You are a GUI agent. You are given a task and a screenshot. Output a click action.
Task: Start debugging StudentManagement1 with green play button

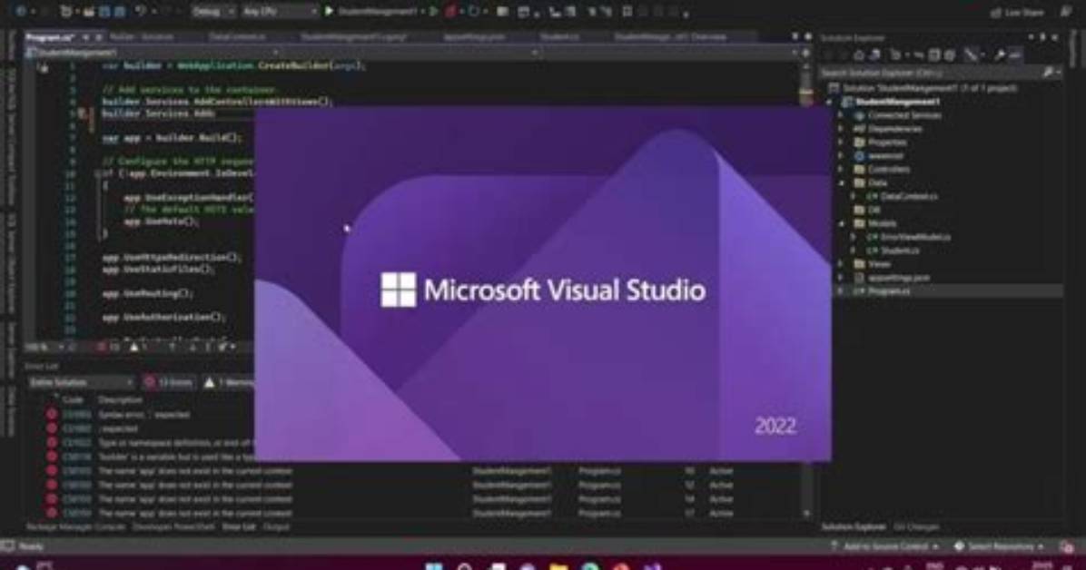tap(329, 11)
